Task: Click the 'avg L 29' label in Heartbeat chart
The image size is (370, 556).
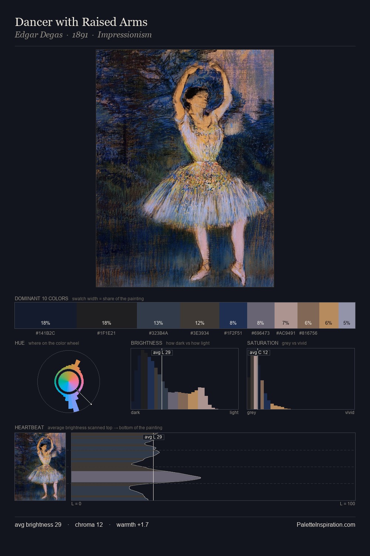Action: [154, 437]
